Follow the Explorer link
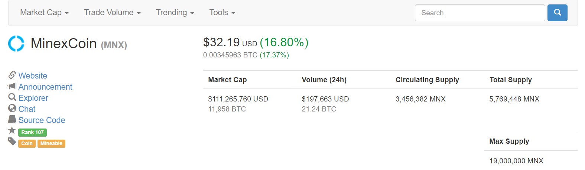Image resolution: width=585 pixels, height=170 pixels. point(33,98)
